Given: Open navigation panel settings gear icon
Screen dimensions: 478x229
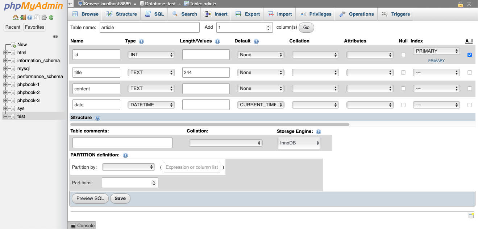Looking at the screenshot, I should click(44, 17).
